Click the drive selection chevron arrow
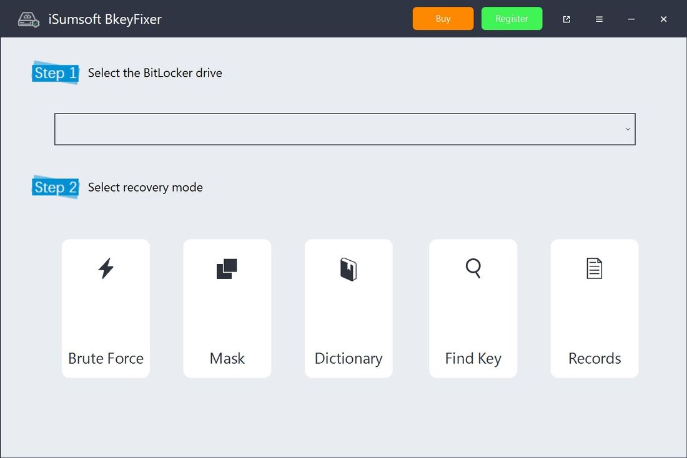Screen dimensions: 687x458 click(x=627, y=129)
